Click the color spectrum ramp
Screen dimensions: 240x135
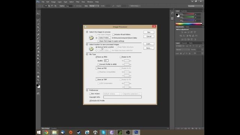pos(189,24)
